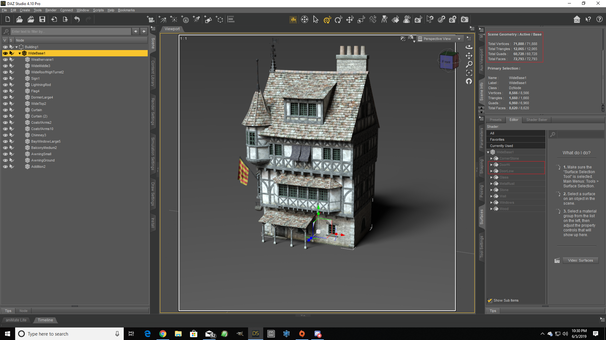
Task: Click the Frame selection viewport icon
Action: [469, 73]
